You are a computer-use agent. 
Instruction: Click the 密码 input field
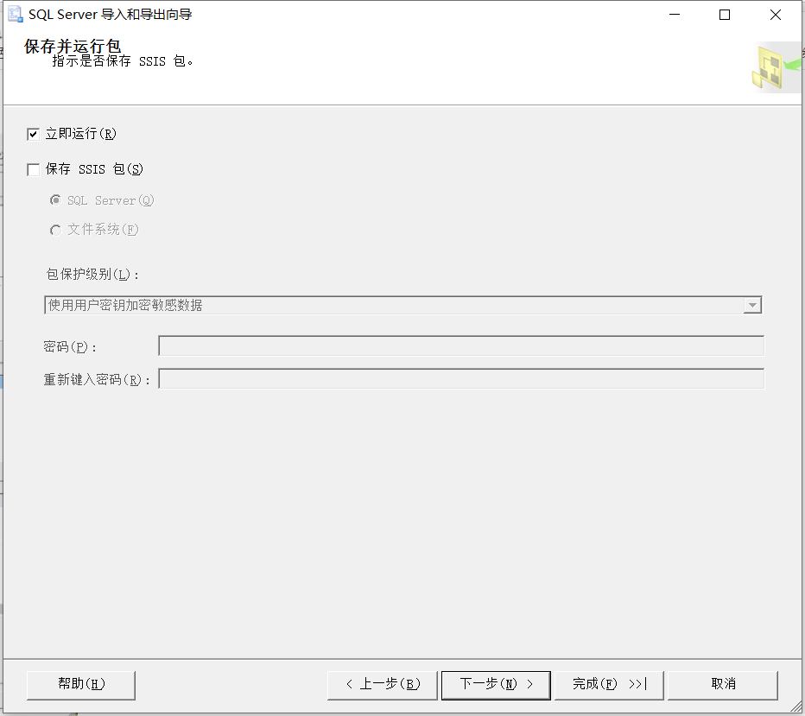coord(460,345)
